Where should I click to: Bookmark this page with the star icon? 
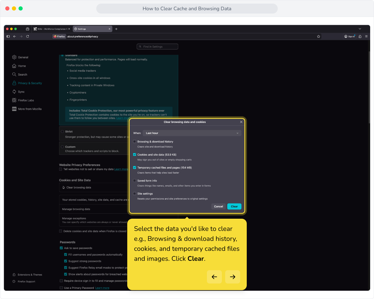318,37
